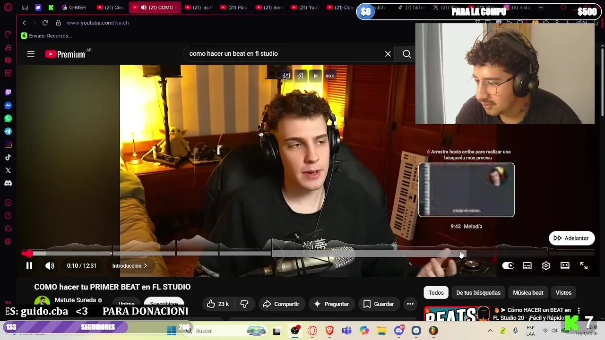
Task: Click the red progress bar playhead
Action: point(30,254)
